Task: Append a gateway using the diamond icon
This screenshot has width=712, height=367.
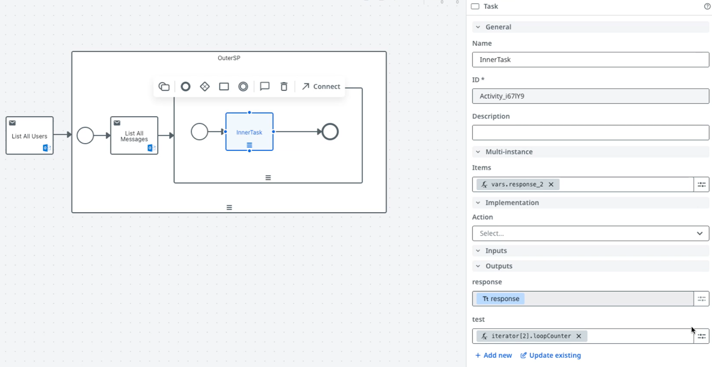Action: point(205,86)
